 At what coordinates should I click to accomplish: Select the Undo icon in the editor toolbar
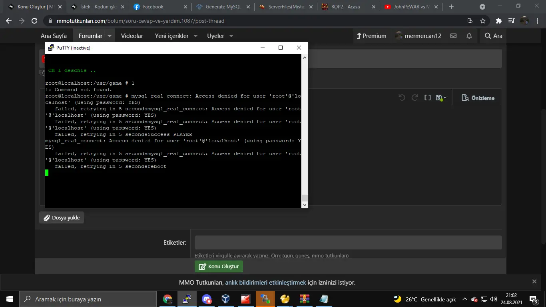403,97
